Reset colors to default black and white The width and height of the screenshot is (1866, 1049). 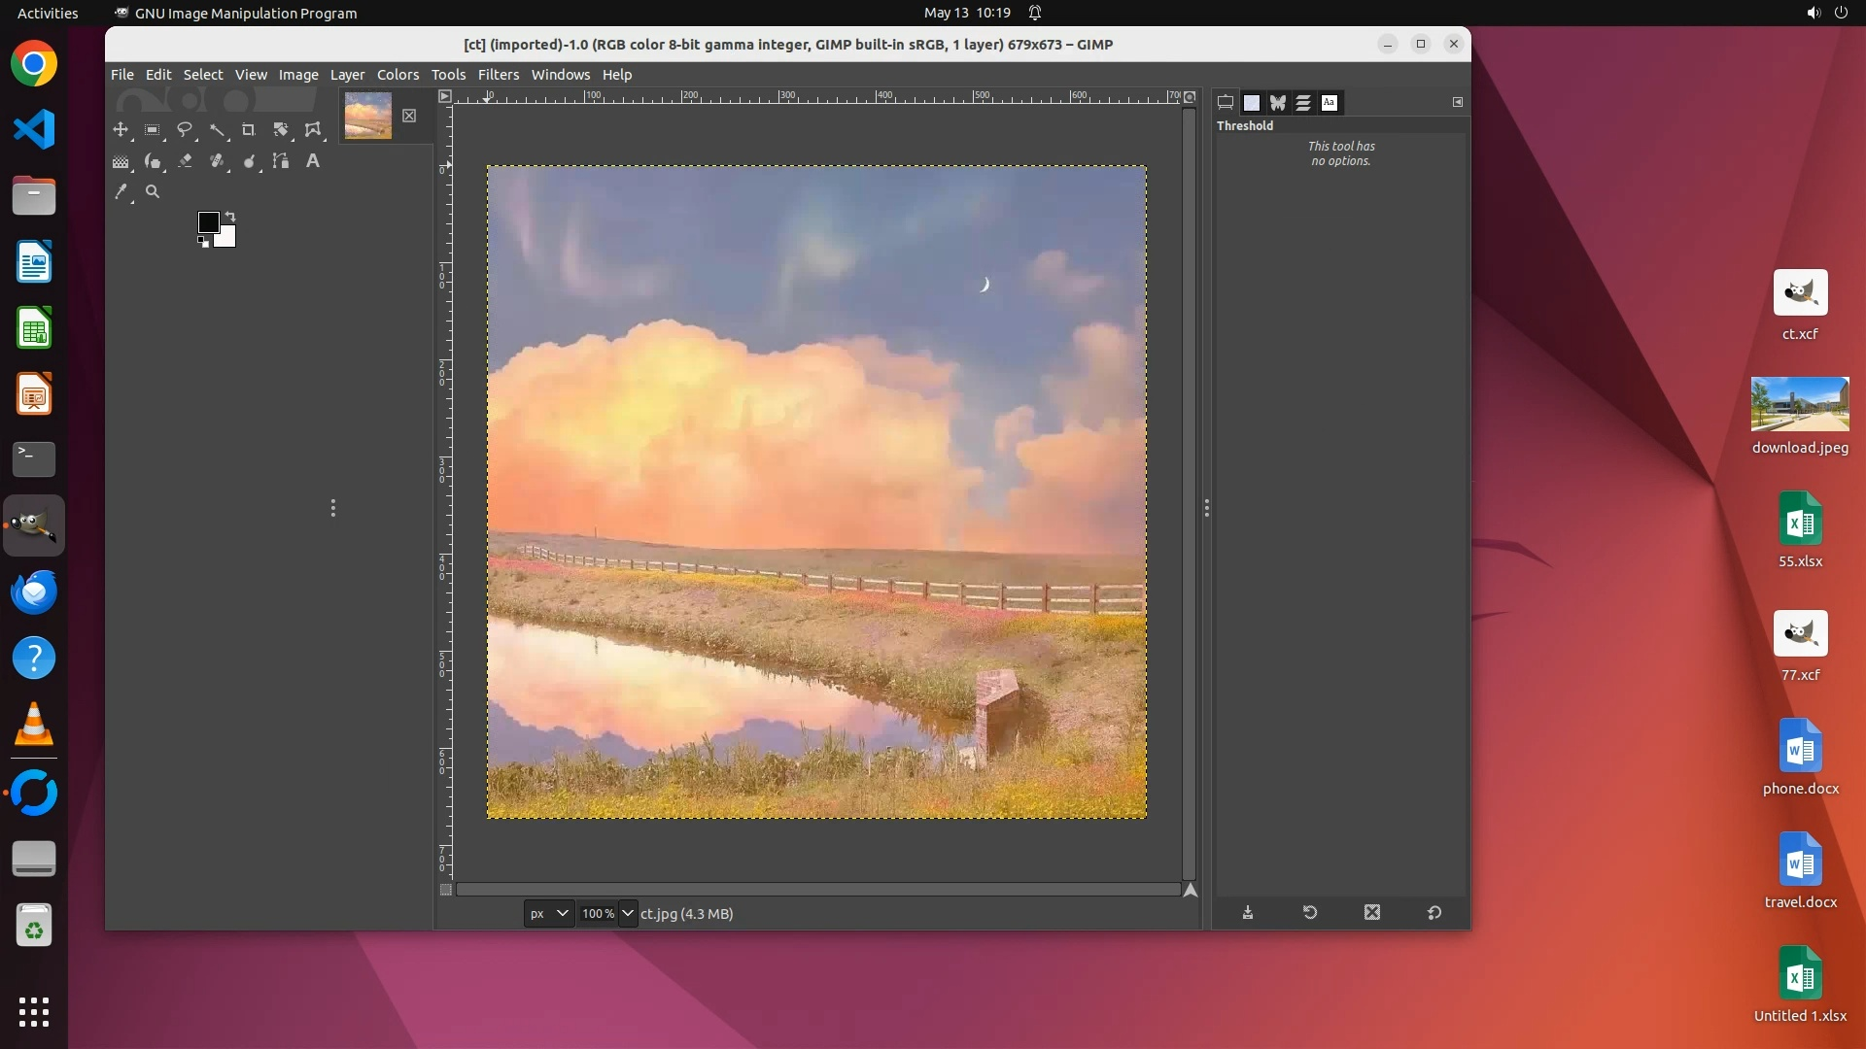click(203, 242)
